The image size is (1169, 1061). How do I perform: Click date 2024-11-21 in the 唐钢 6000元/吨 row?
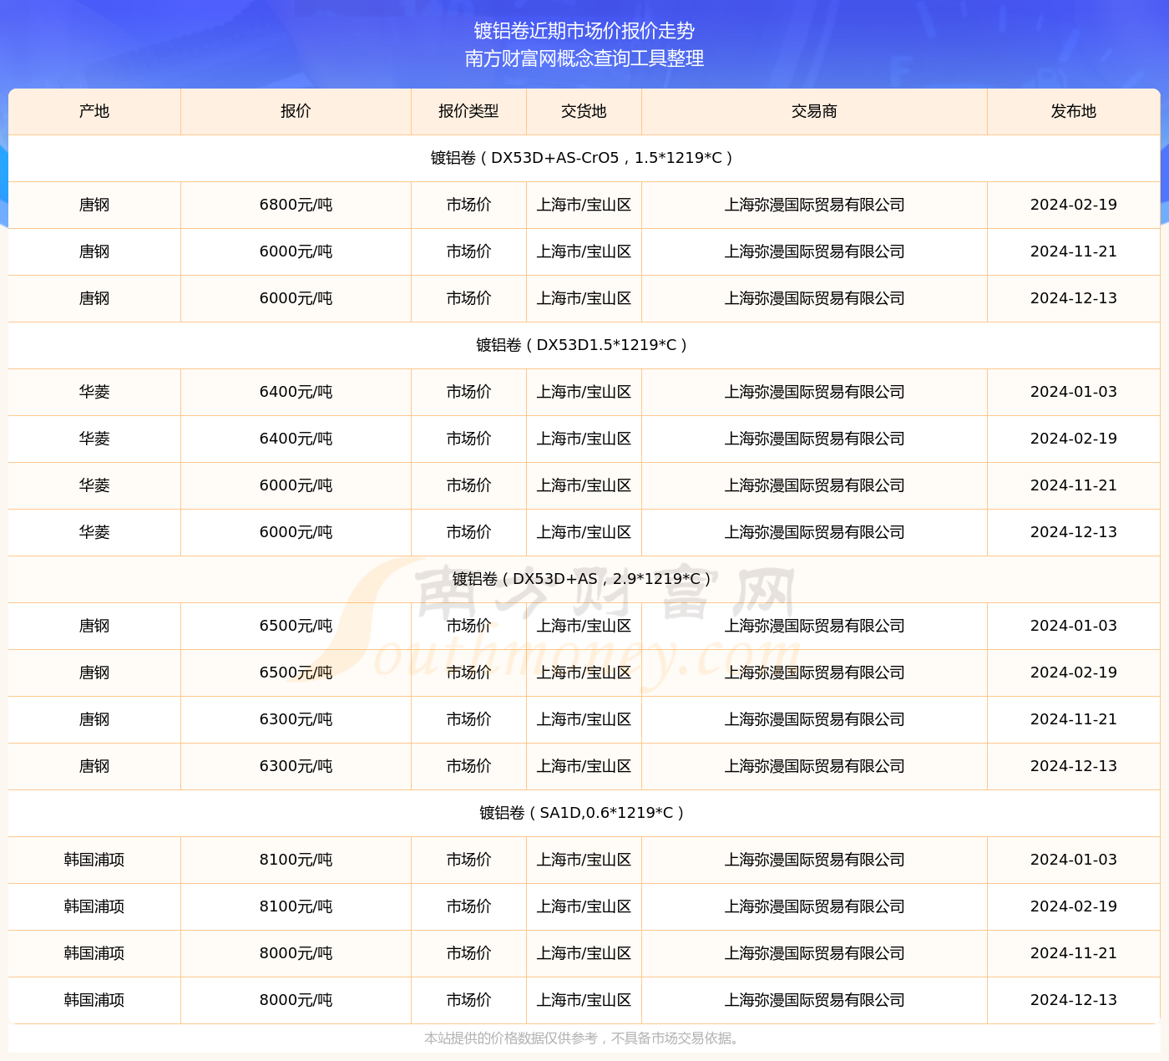pyautogui.click(x=1074, y=251)
